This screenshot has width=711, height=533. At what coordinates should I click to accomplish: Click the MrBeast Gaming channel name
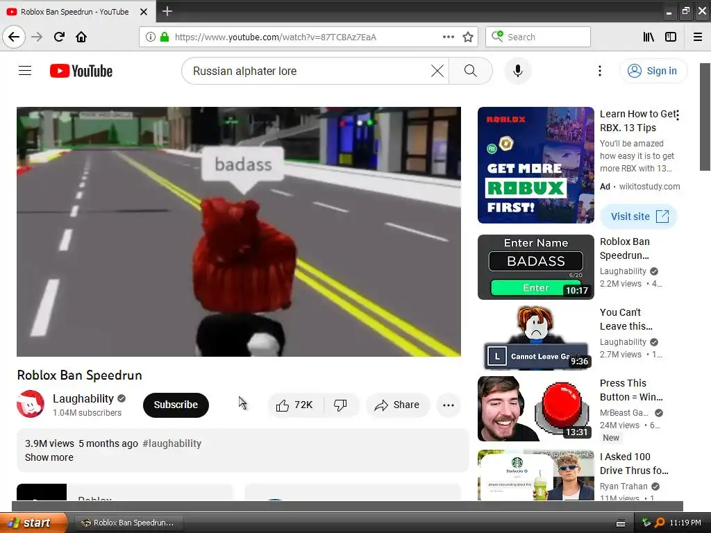(x=624, y=413)
